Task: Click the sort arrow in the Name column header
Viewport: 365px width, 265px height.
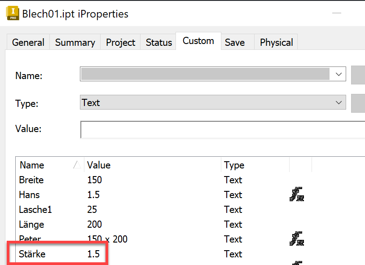Action: pyautogui.click(x=78, y=164)
